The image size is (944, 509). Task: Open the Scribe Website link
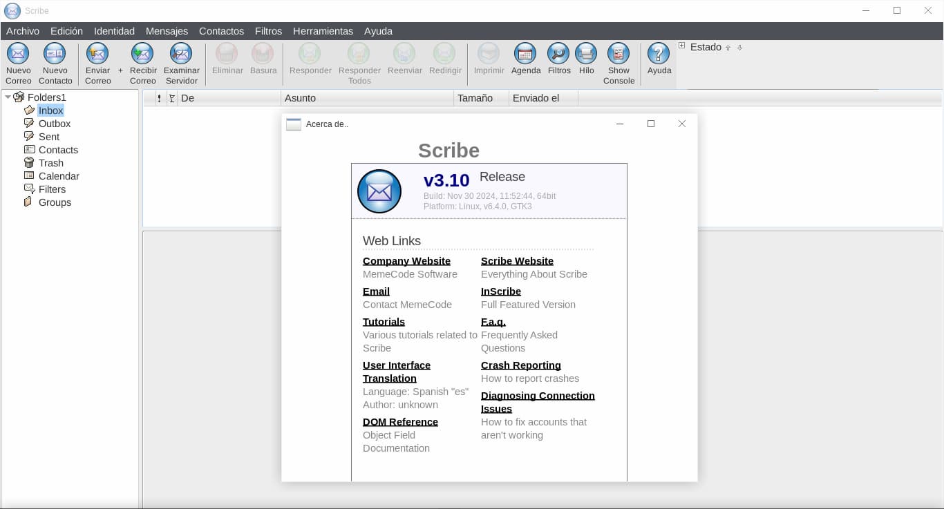[x=517, y=261]
